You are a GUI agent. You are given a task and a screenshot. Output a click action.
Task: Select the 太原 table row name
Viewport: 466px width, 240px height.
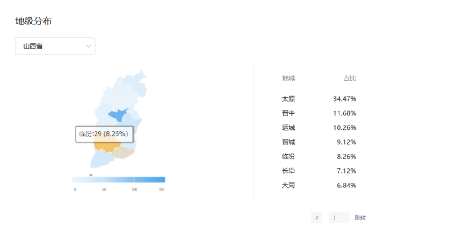point(288,98)
